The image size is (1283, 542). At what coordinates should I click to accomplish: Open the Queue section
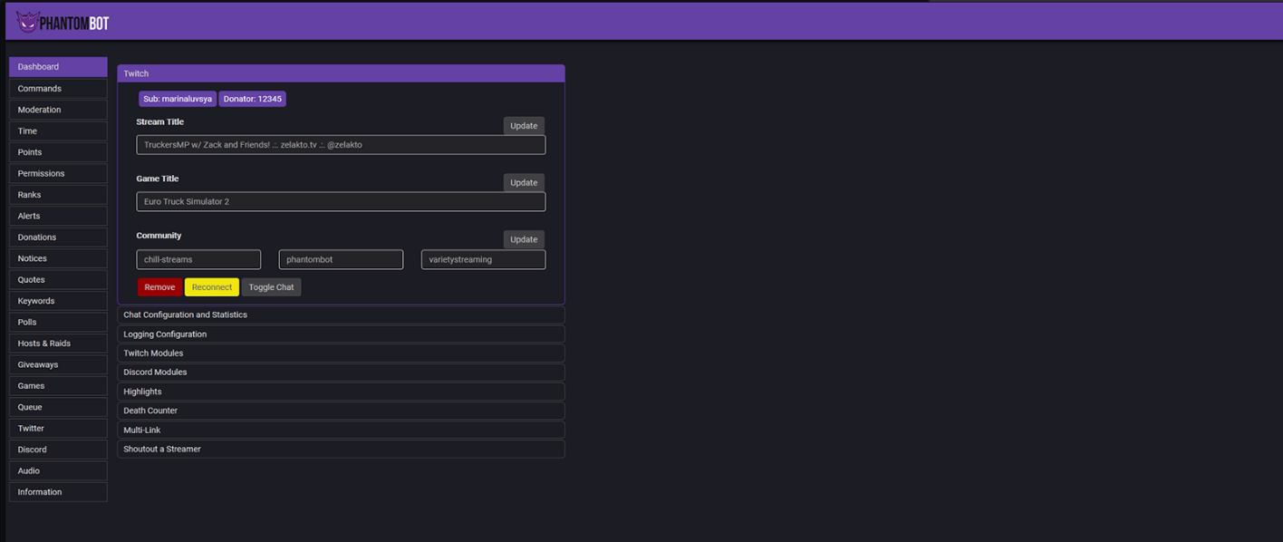click(58, 408)
